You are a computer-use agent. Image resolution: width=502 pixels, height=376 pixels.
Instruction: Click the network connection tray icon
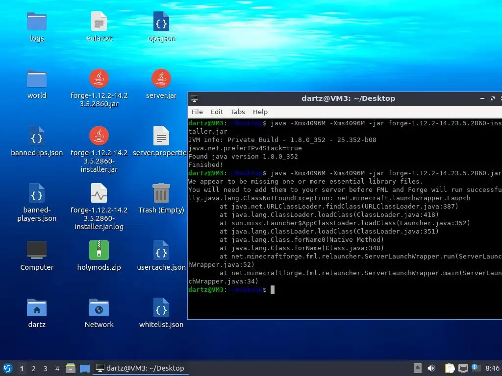point(463,368)
